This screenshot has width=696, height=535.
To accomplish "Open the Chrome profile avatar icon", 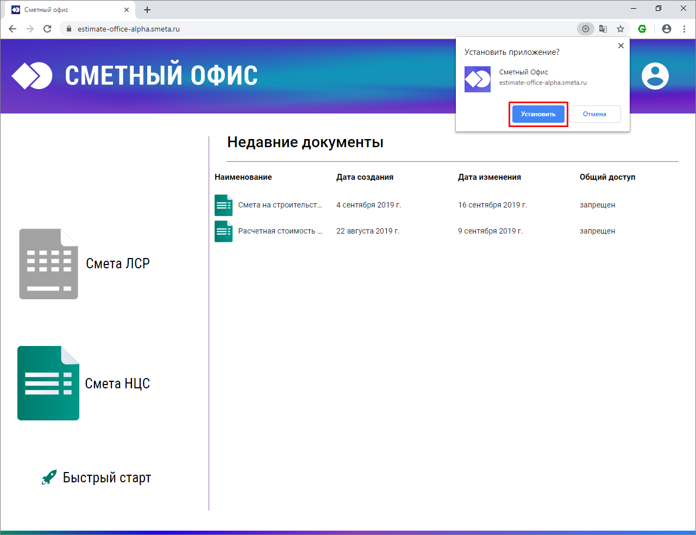I will tap(667, 29).
